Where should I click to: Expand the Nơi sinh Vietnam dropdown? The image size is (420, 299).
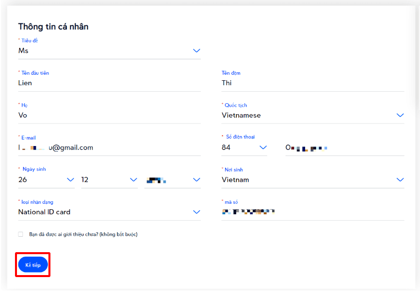point(313,180)
